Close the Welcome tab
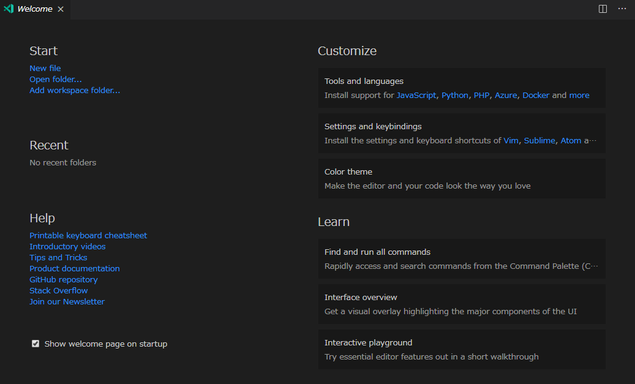Screen dimensions: 635x384 pos(60,9)
